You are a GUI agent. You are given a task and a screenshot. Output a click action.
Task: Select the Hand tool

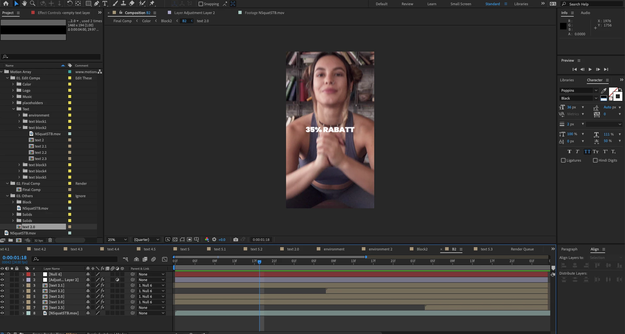(x=24, y=4)
